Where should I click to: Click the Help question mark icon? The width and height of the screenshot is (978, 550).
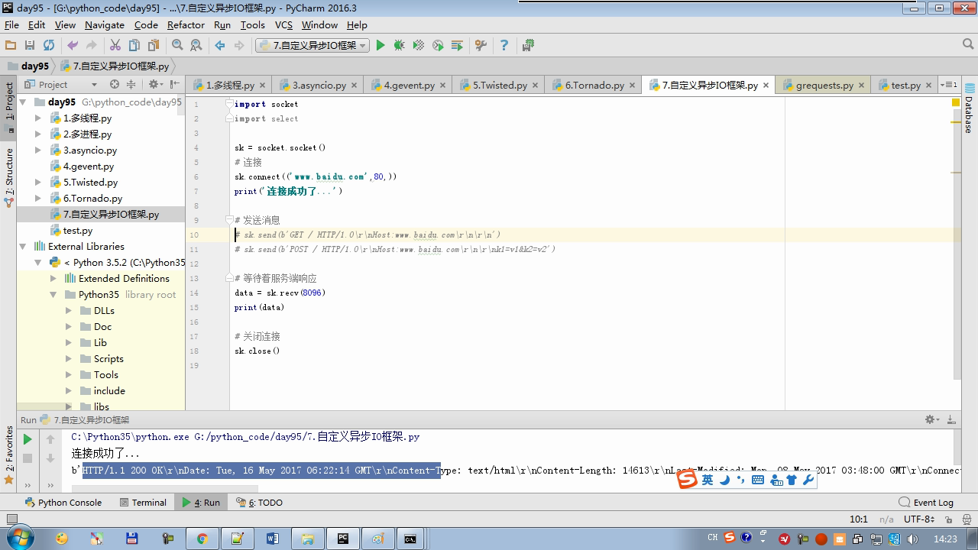tap(504, 46)
